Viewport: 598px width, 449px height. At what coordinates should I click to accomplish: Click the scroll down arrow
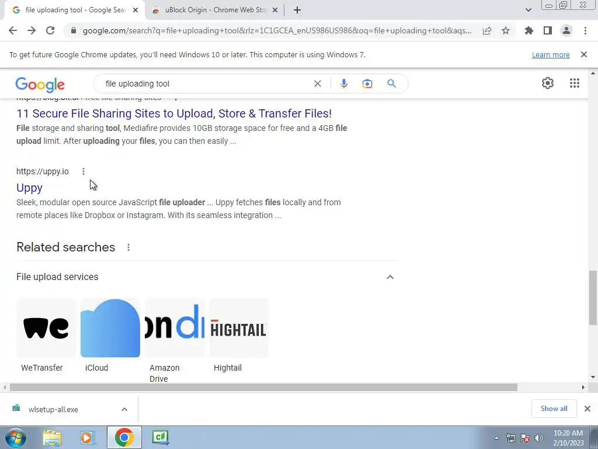593,377
